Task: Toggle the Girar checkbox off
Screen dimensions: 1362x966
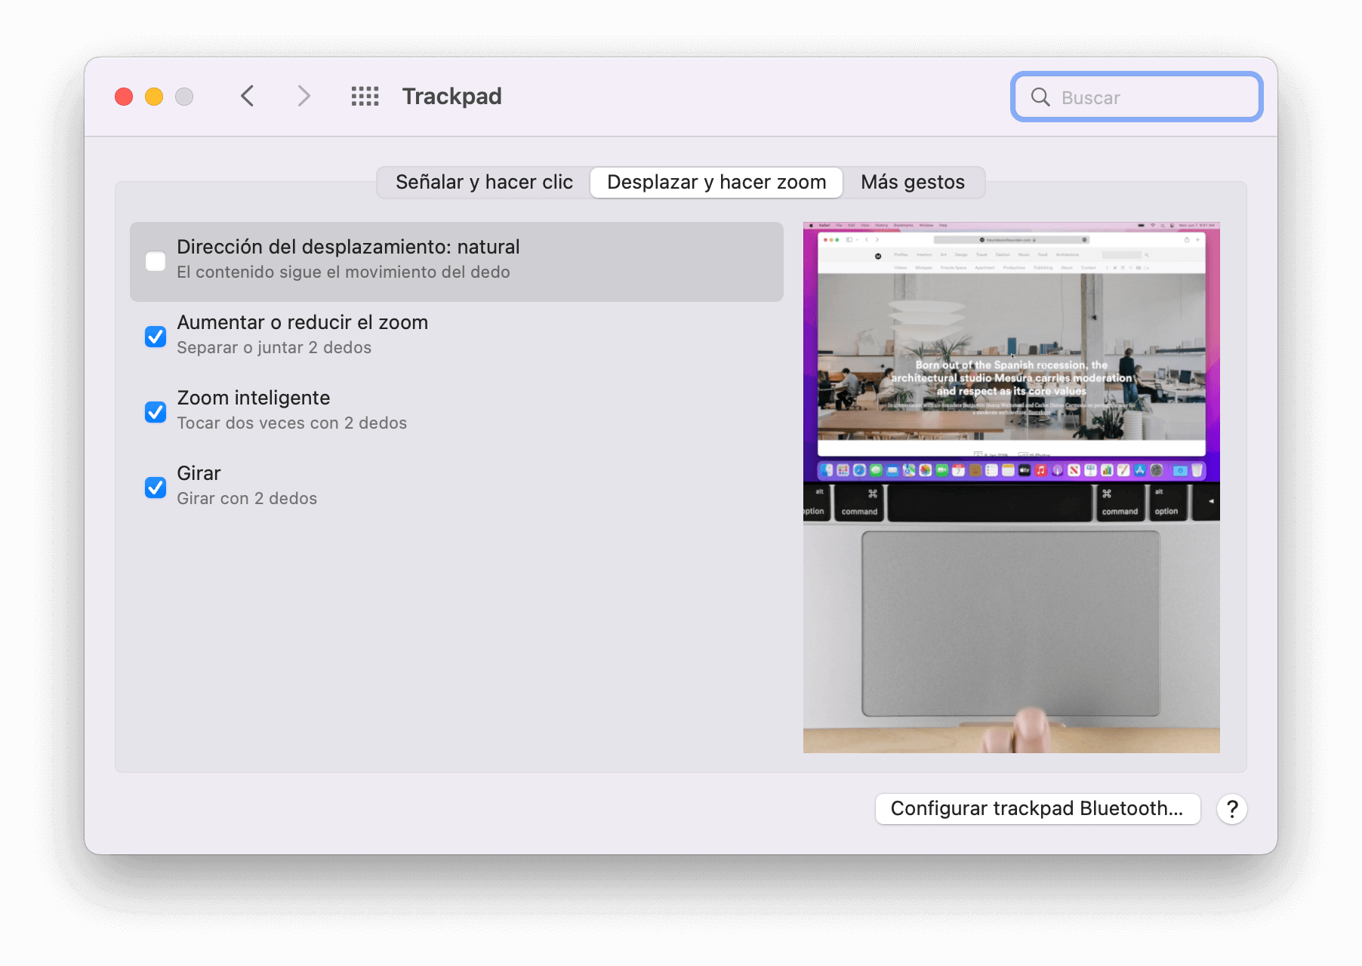Action: pyautogui.click(x=156, y=488)
